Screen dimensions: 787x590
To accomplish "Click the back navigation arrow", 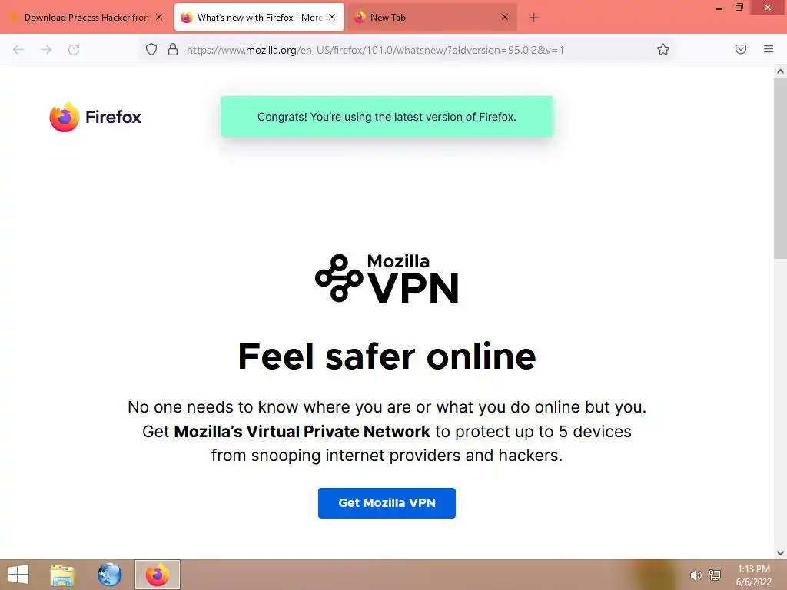I will pos(18,50).
